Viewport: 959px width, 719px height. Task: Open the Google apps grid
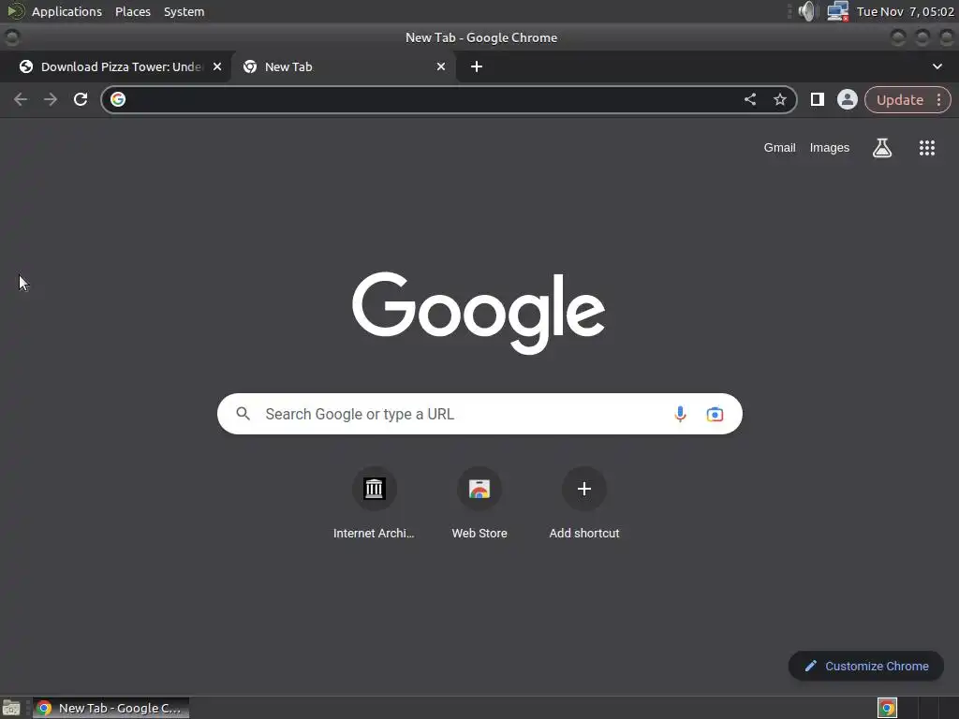tap(927, 147)
